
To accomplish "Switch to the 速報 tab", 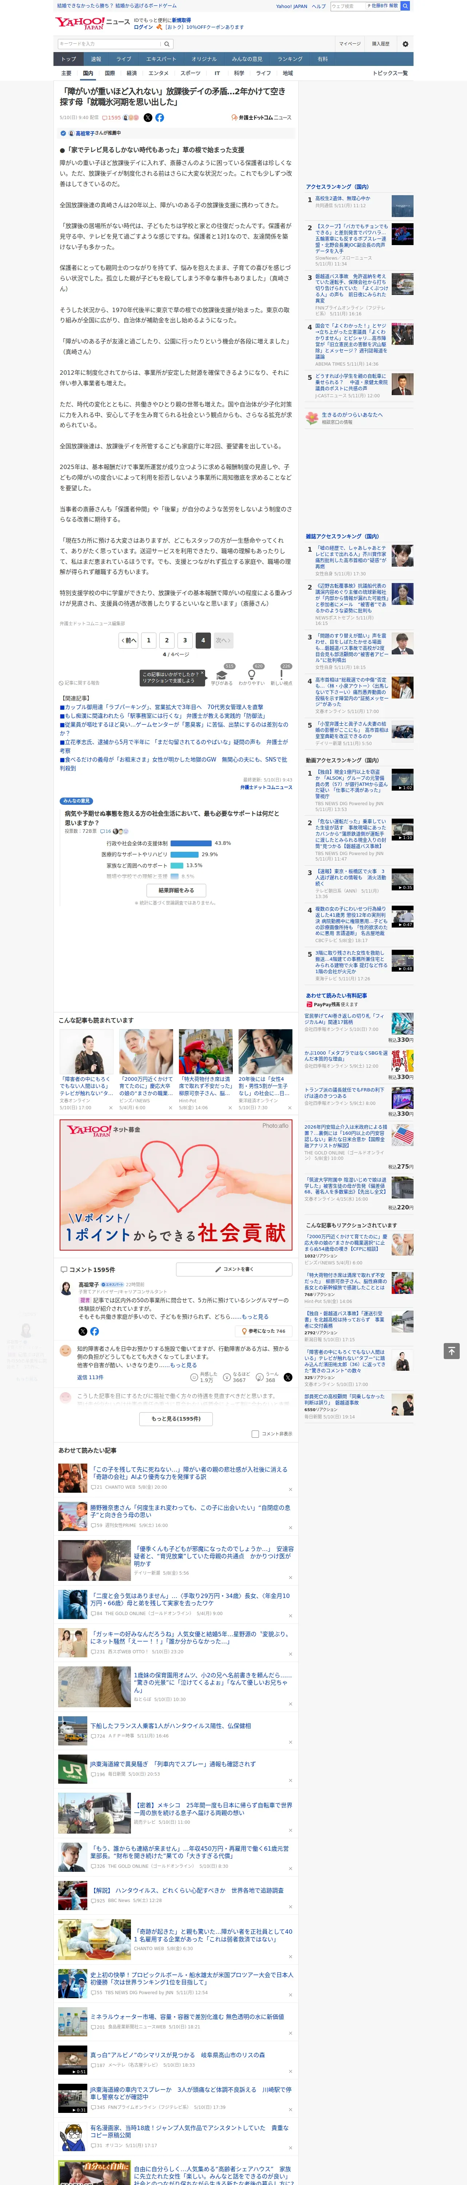I will click(x=96, y=59).
